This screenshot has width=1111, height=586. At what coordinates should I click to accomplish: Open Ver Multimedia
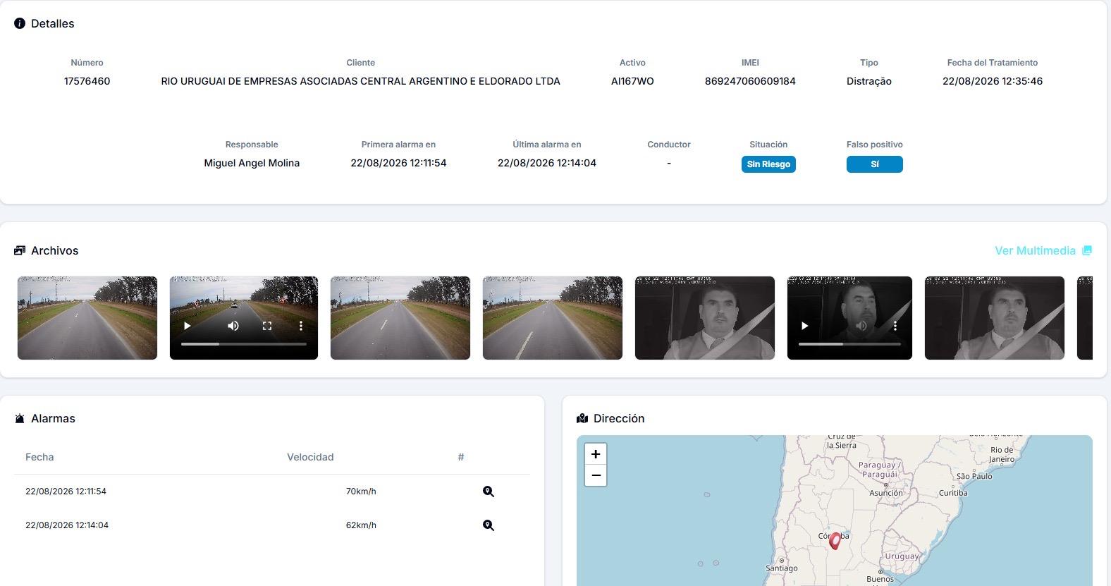click(x=1043, y=250)
